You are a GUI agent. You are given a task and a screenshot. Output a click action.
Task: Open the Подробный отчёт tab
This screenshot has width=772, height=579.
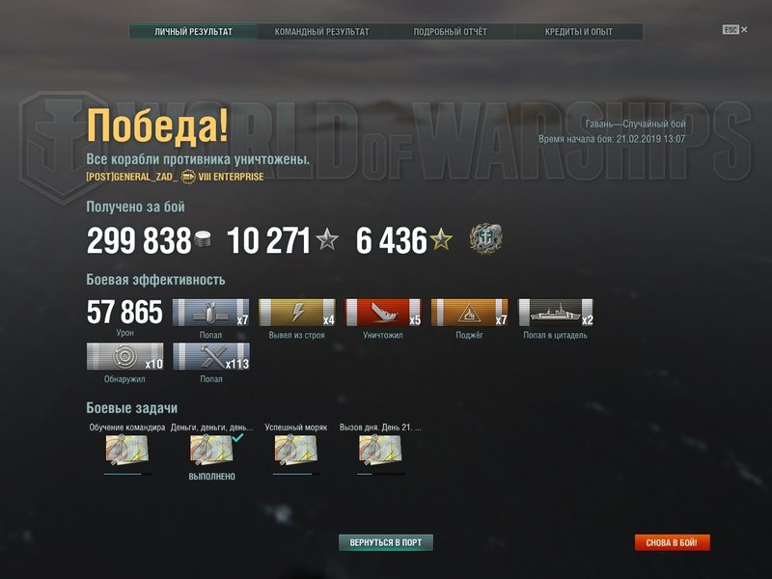tap(450, 32)
